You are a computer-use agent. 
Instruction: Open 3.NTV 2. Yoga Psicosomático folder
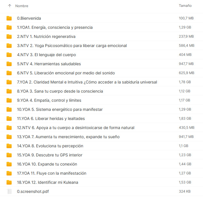click(72, 46)
